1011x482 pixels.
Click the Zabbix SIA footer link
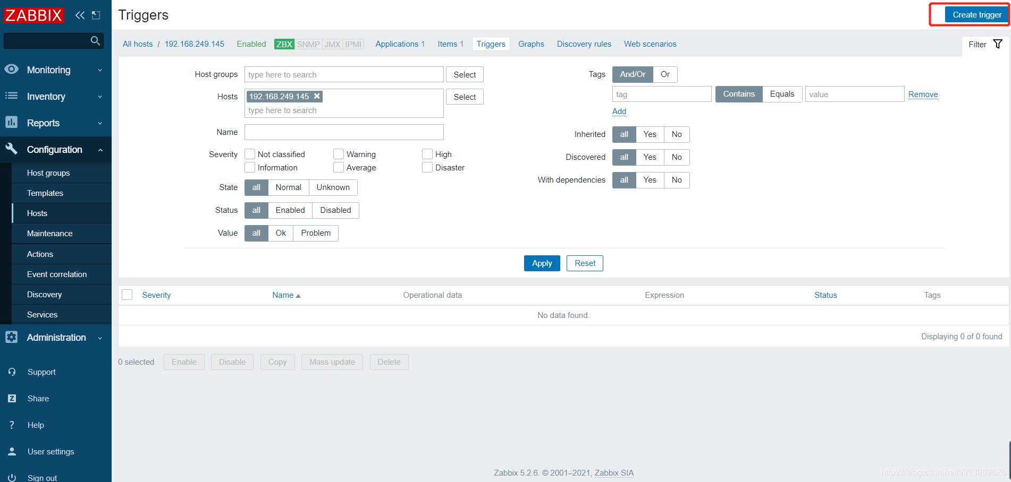point(614,473)
